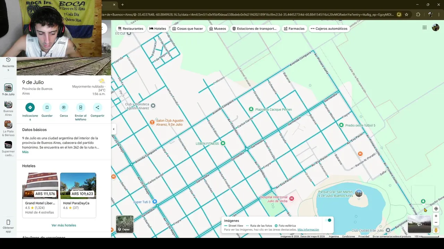Collapse the side panel arrow
Screen dimensions: 444x249
click(x=113, y=129)
